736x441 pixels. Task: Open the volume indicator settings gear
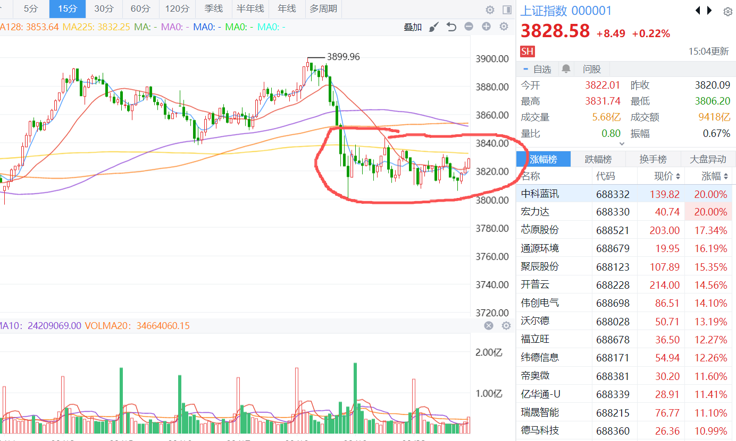pos(506,326)
